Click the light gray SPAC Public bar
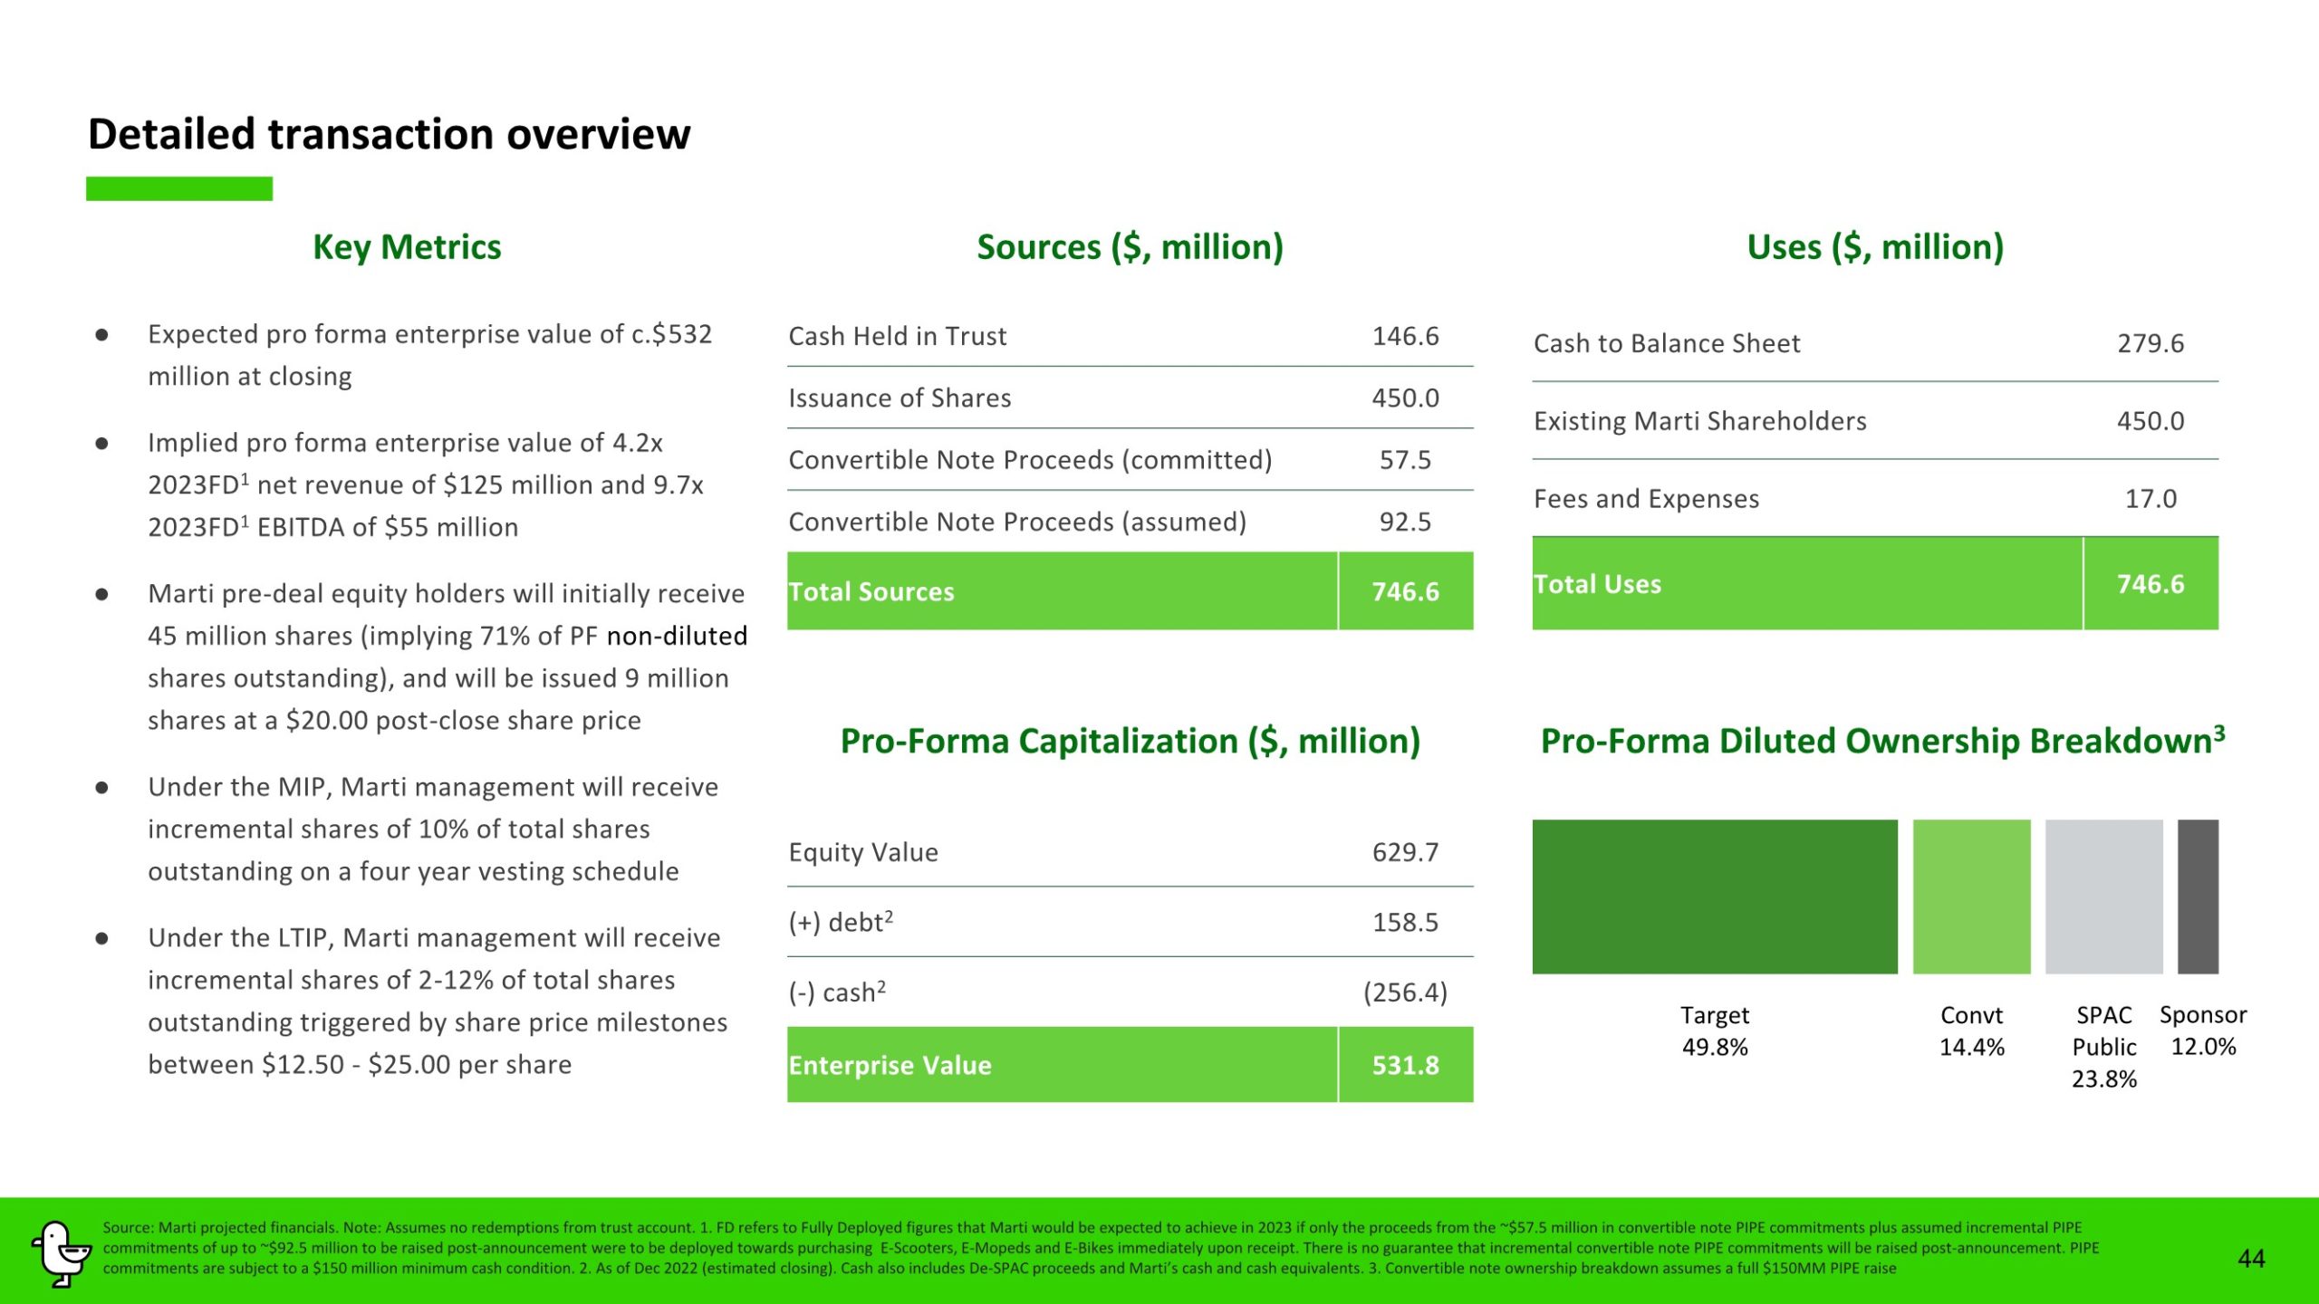The width and height of the screenshot is (2319, 1304). tap(2103, 896)
